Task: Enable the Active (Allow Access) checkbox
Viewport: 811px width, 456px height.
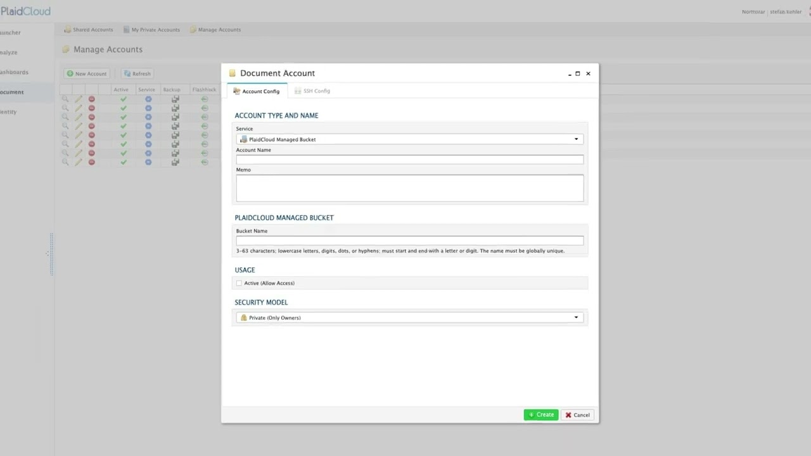Action: coord(239,283)
